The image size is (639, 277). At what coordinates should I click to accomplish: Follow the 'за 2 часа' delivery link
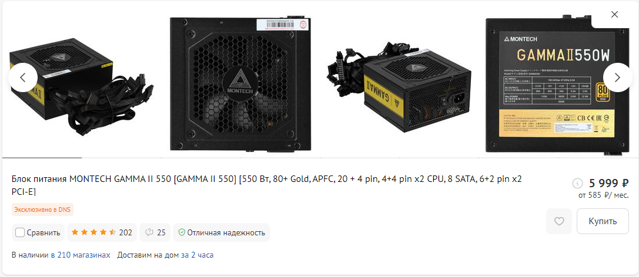click(x=198, y=255)
